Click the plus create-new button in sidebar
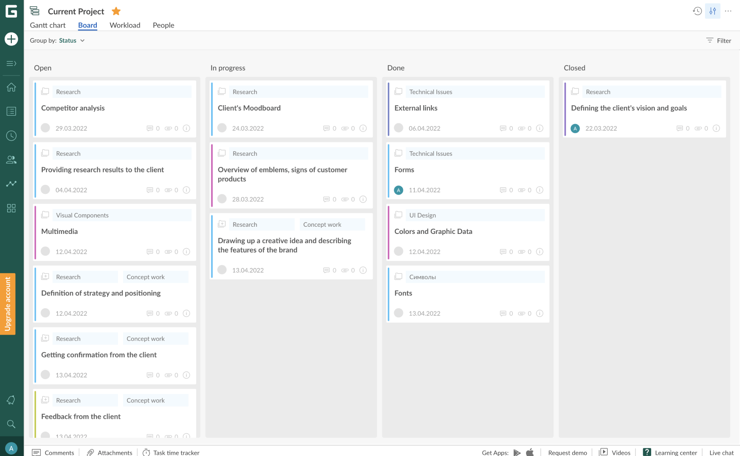Image resolution: width=740 pixels, height=456 pixels. (x=11, y=39)
